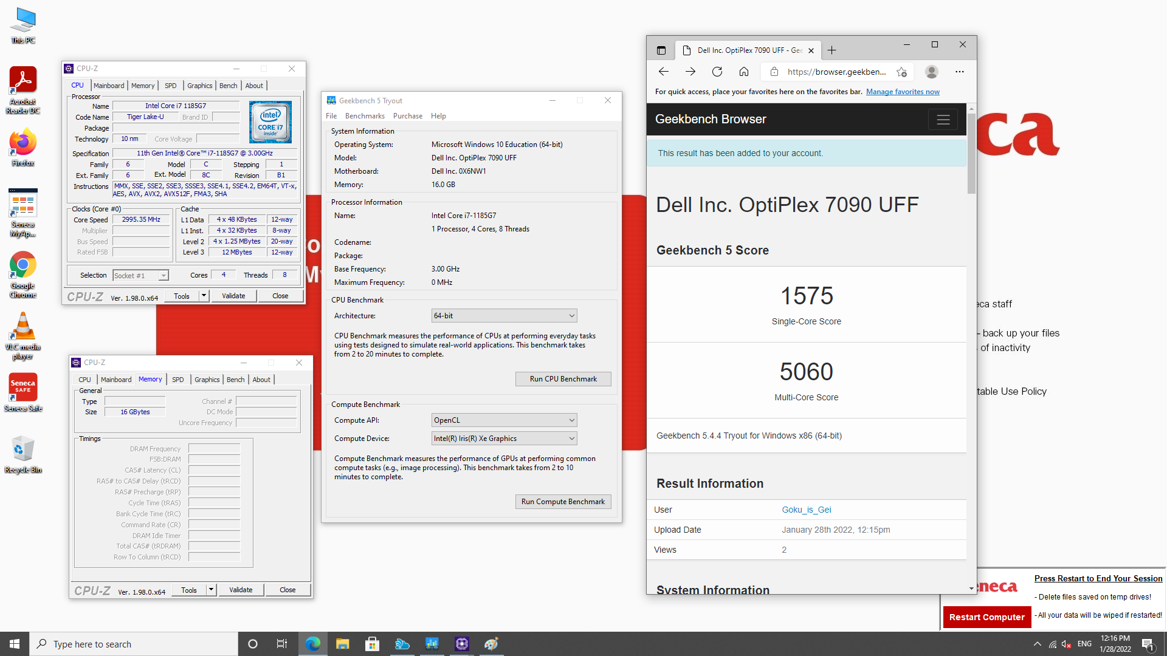Open Graphics tab in top CPU-Z
This screenshot has width=1167, height=656.
pos(199,86)
